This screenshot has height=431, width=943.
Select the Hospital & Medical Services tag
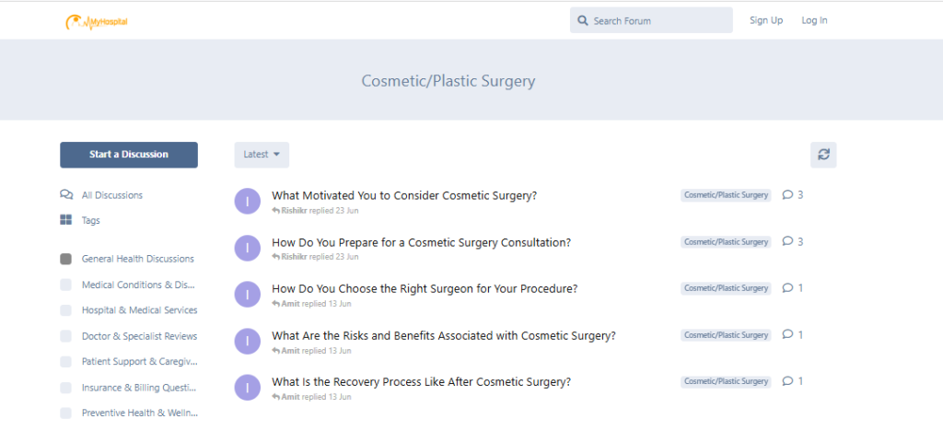(x=140, y=310)
